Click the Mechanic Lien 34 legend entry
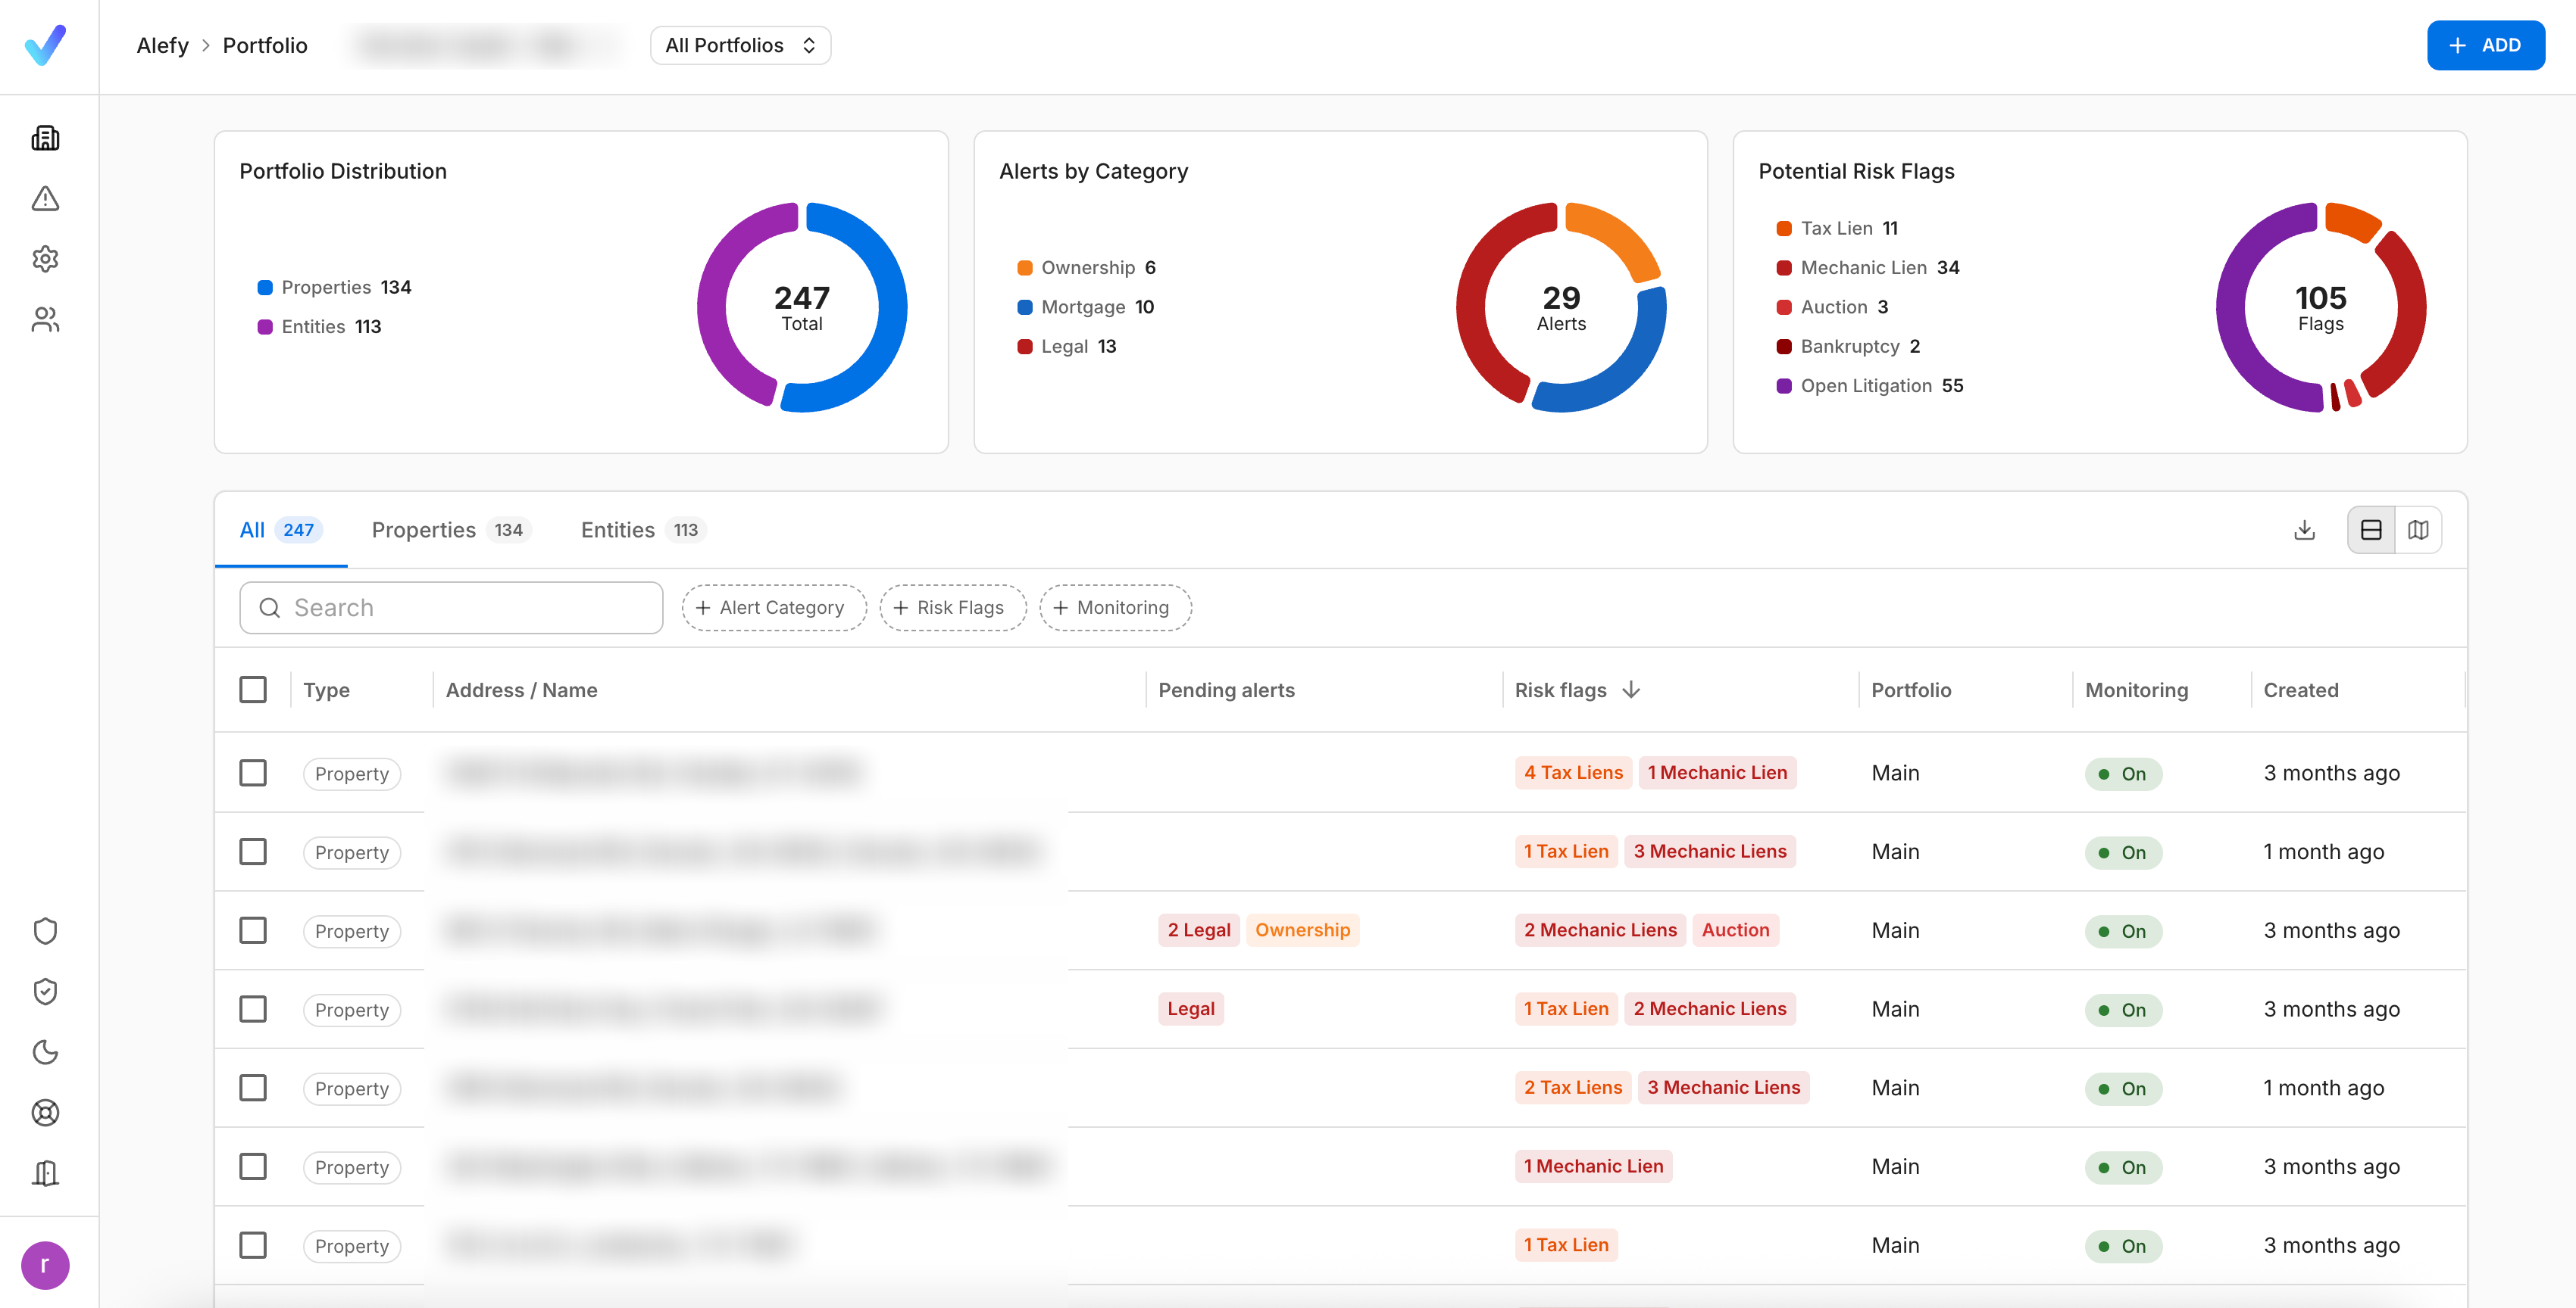The image size is (2576, 1308). [1868, 268]
